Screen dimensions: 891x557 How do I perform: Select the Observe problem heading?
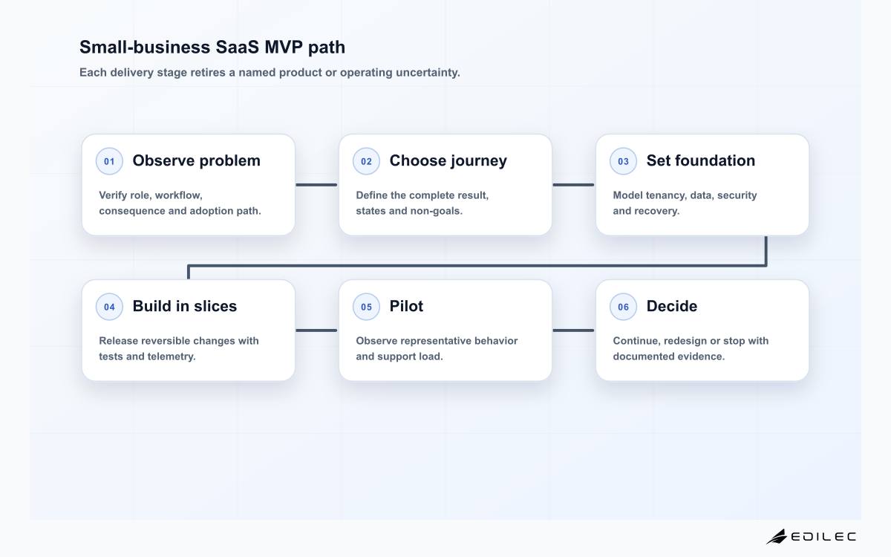197,160
